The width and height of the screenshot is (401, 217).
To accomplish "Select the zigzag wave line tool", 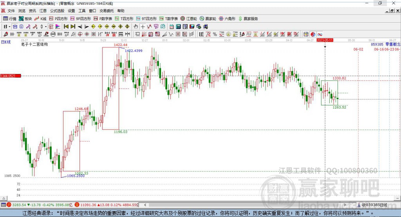I will 171,34.
